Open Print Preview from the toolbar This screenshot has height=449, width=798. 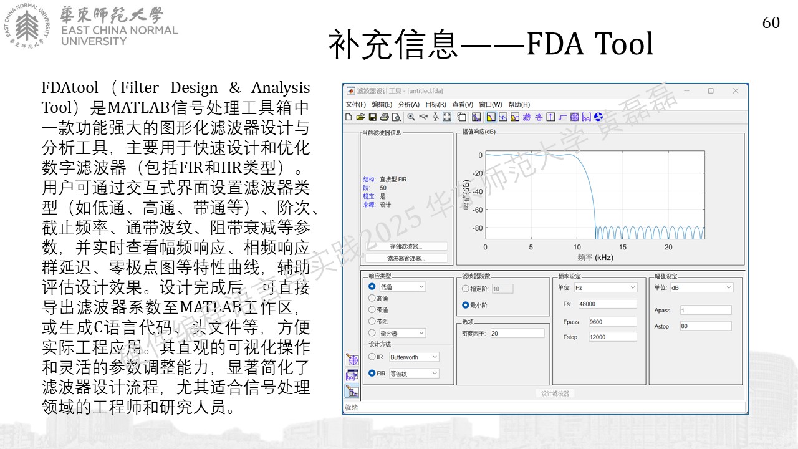coord(397,117)
